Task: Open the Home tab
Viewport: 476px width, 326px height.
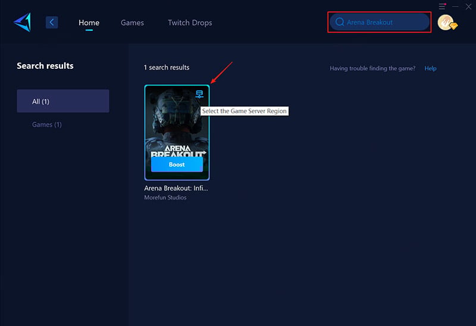Action: (x=89, y=23)
